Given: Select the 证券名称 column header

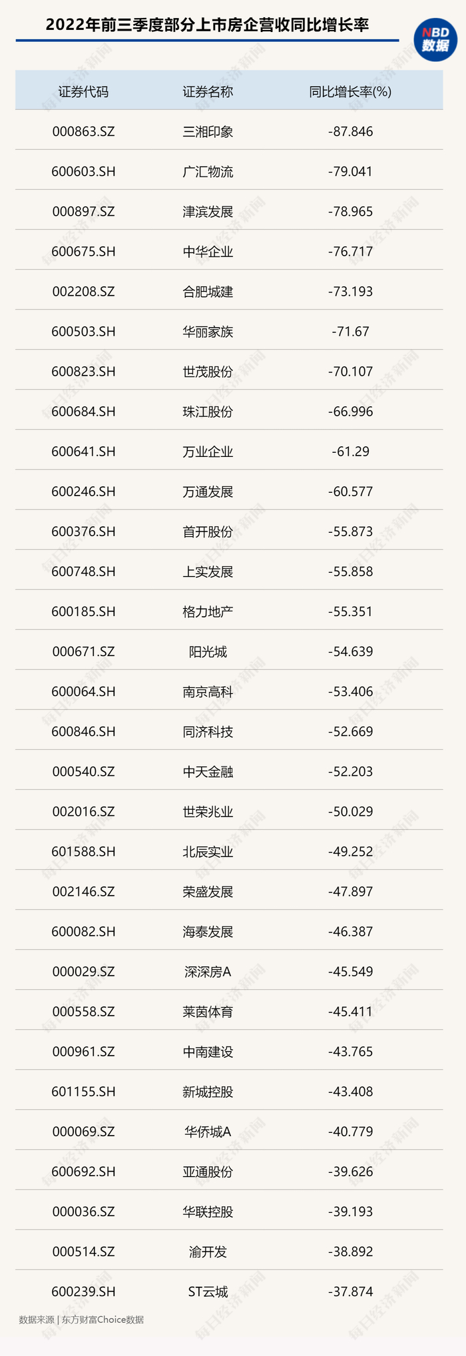Looking at the screenshot, I should pyautogui.click(x=208, y=92).
